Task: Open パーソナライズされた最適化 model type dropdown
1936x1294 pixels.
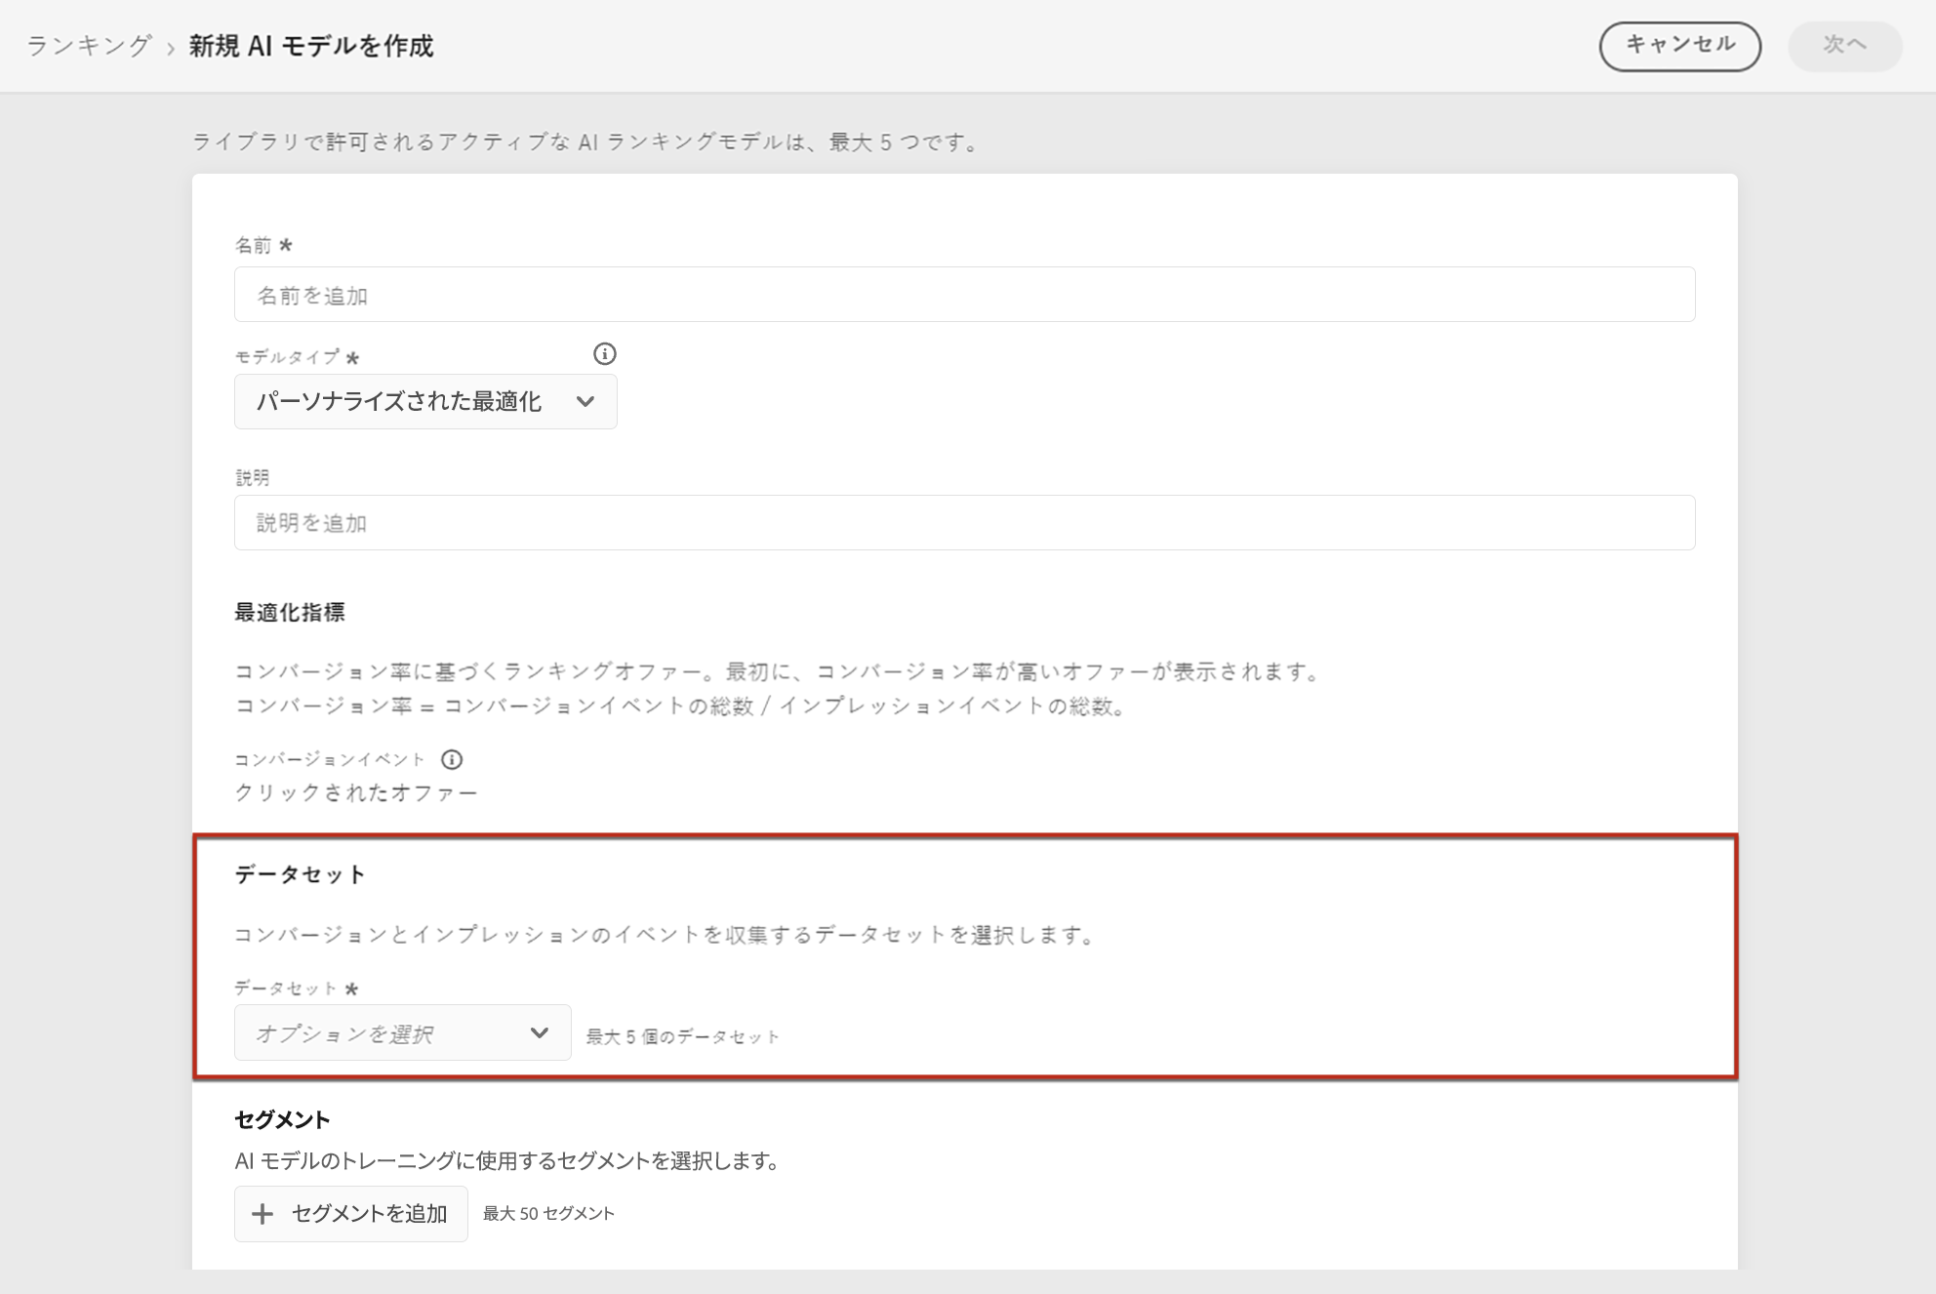Action: tap(424, 401)
